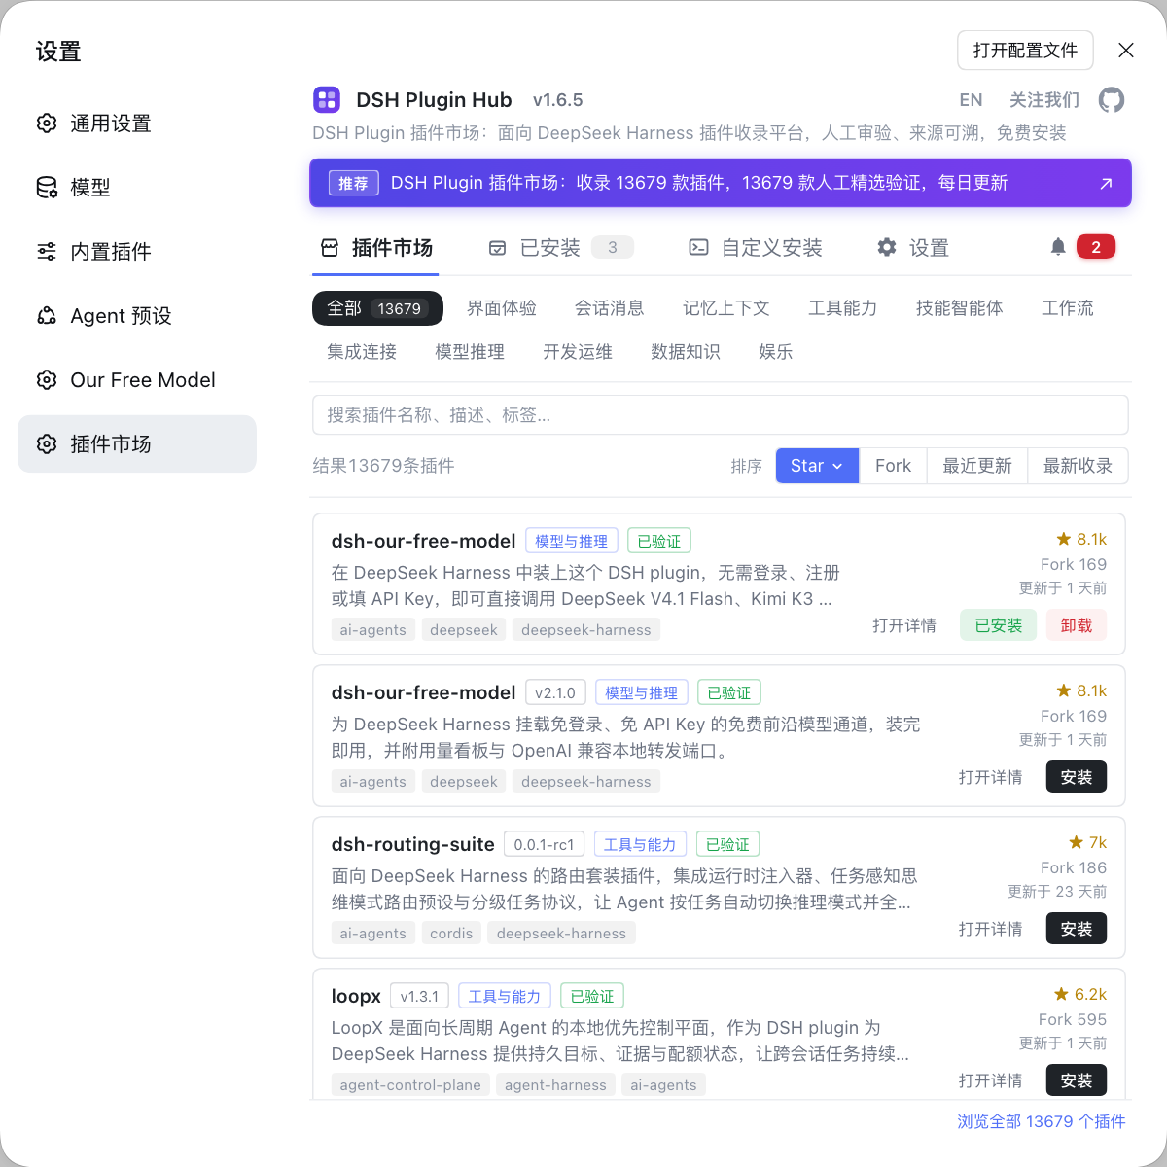
Task: Sort plugins by 最近更新
Action: point(977,466)
